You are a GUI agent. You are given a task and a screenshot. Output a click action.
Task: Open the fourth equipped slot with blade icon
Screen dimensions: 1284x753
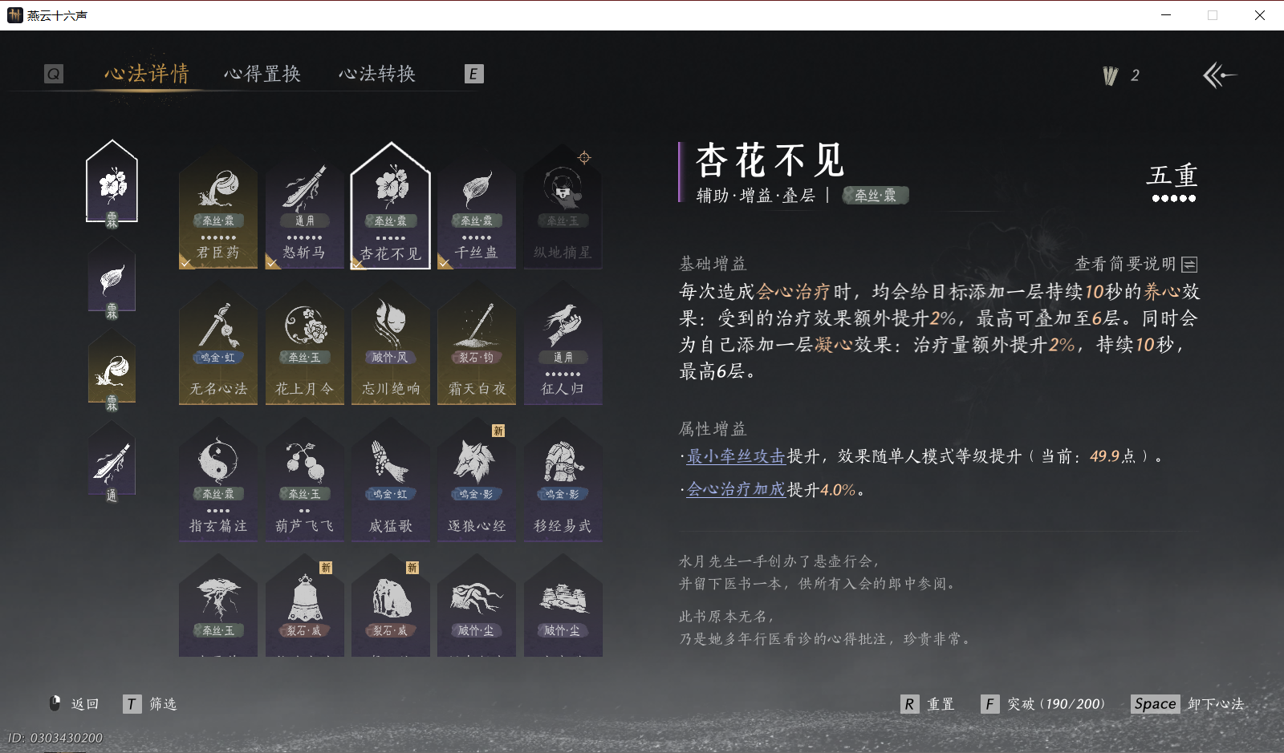pyautogui.click(x=112, y=463)
